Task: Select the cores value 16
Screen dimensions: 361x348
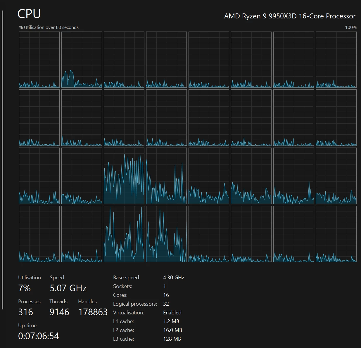Action: point(166,295)
